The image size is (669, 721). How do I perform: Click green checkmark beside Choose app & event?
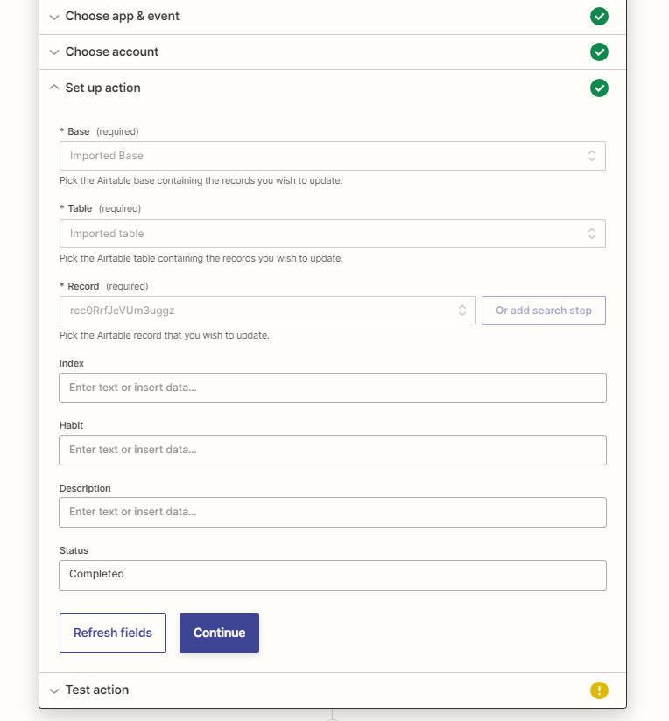599,16
